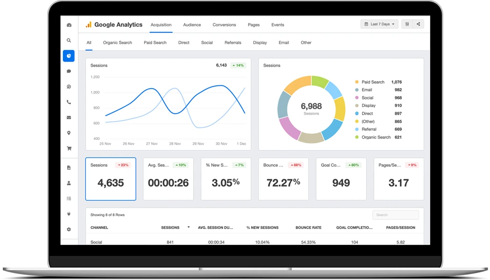
Task: Select the pie chart analytics icon in sidebar
Action: pos(69,56)
